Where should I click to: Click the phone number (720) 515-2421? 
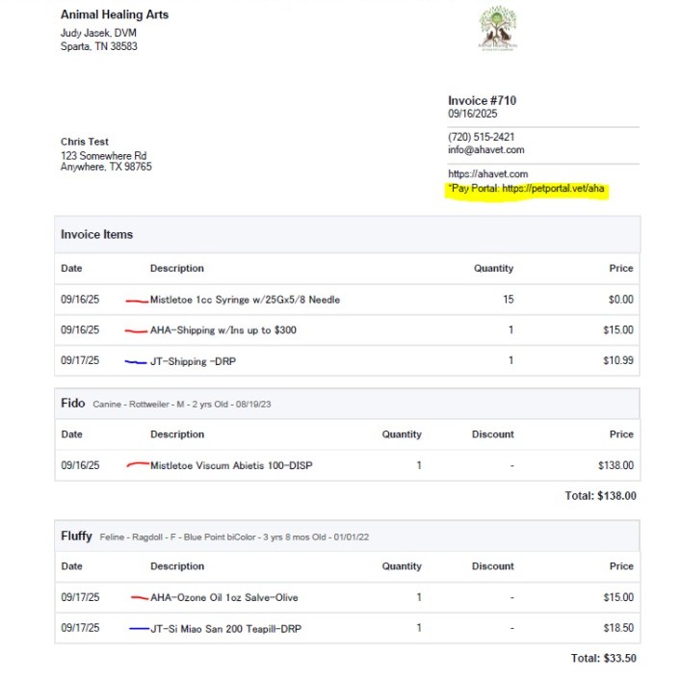(x=481, y=137)
